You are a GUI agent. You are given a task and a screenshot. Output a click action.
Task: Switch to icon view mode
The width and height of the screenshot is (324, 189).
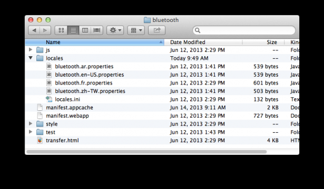pyautogui.click(x=61, y=30)
